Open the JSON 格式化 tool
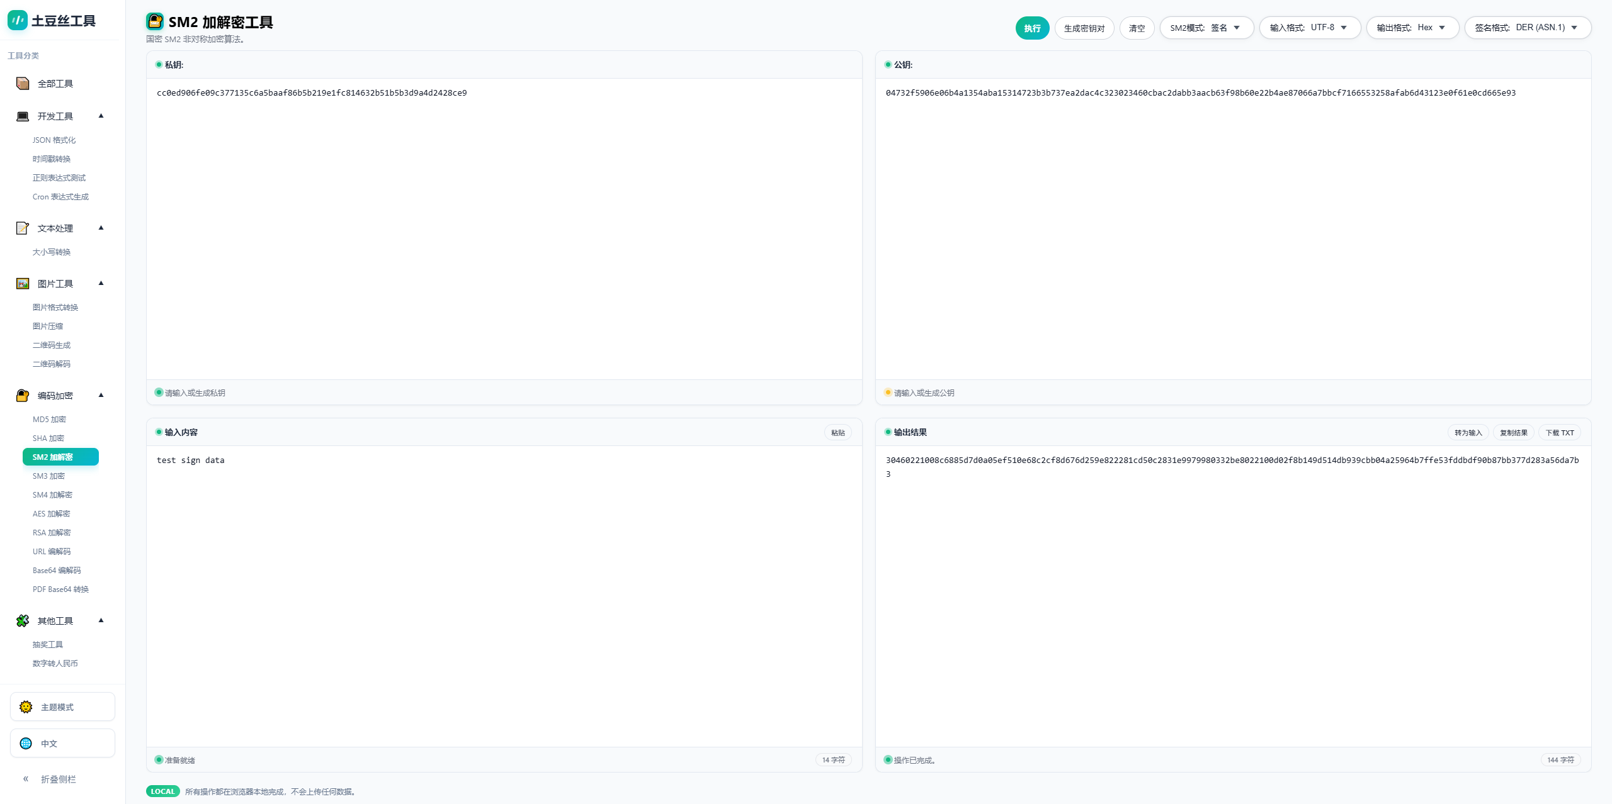This screenshot has width=1612, height=804. [54, 140]
